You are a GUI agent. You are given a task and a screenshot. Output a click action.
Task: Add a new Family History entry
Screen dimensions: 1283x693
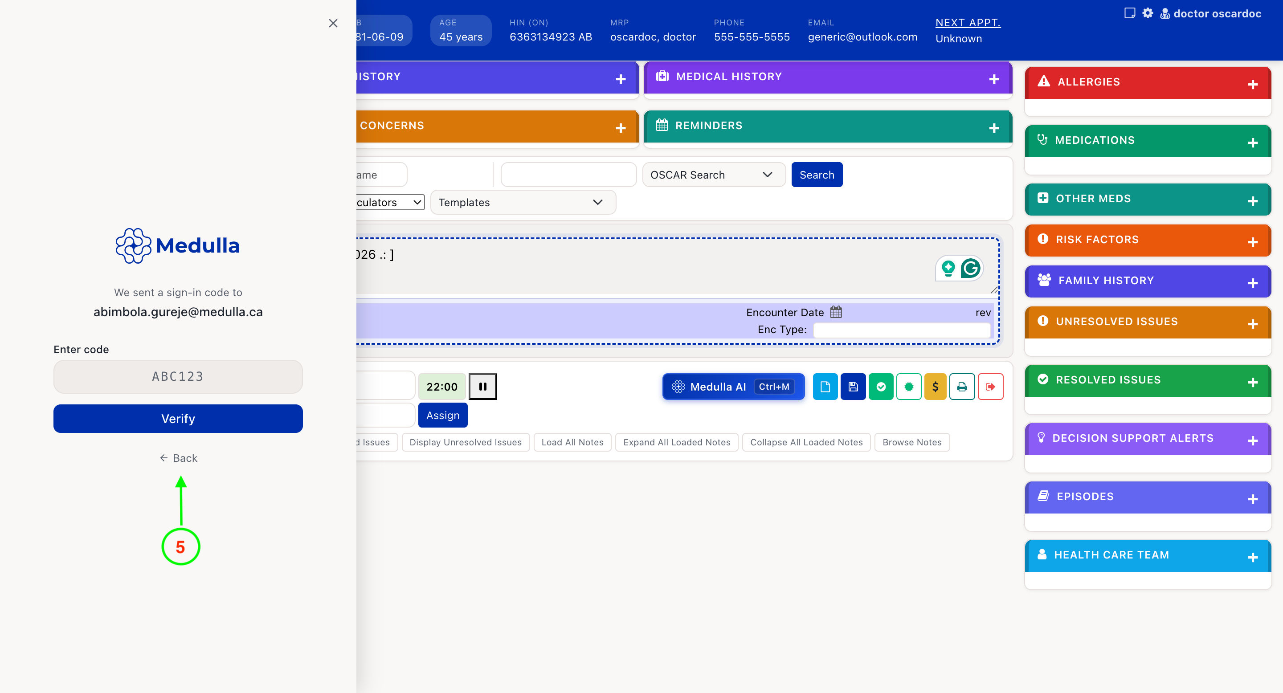tap(1253, 283)
